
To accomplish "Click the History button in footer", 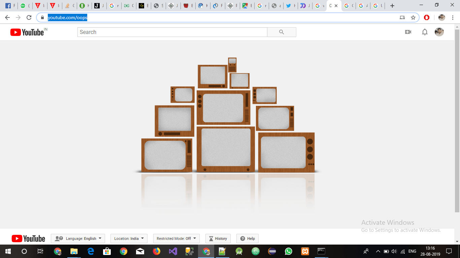I will (218, 239).
